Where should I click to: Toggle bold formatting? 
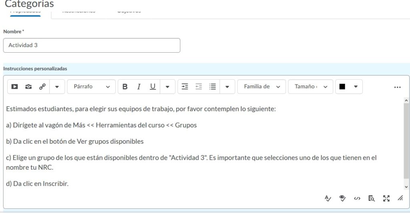125,87
